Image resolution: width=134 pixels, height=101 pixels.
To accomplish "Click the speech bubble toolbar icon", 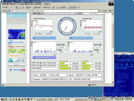I will coord(78,8).
